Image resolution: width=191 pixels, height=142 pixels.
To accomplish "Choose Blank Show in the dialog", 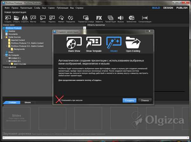I will pyautogui.click(x=74, y=44).
